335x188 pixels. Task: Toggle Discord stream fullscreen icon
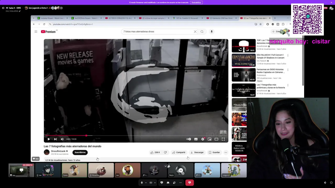pyautogui.click(x=331, y=183)
